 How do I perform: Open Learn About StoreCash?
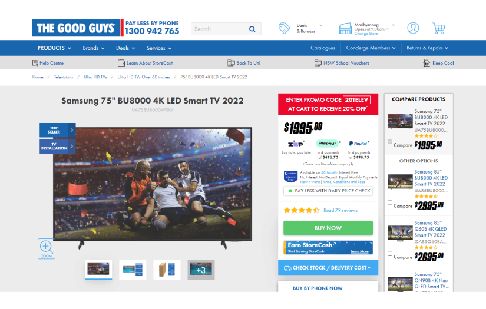pyautogui.click(x=150, y=63)
